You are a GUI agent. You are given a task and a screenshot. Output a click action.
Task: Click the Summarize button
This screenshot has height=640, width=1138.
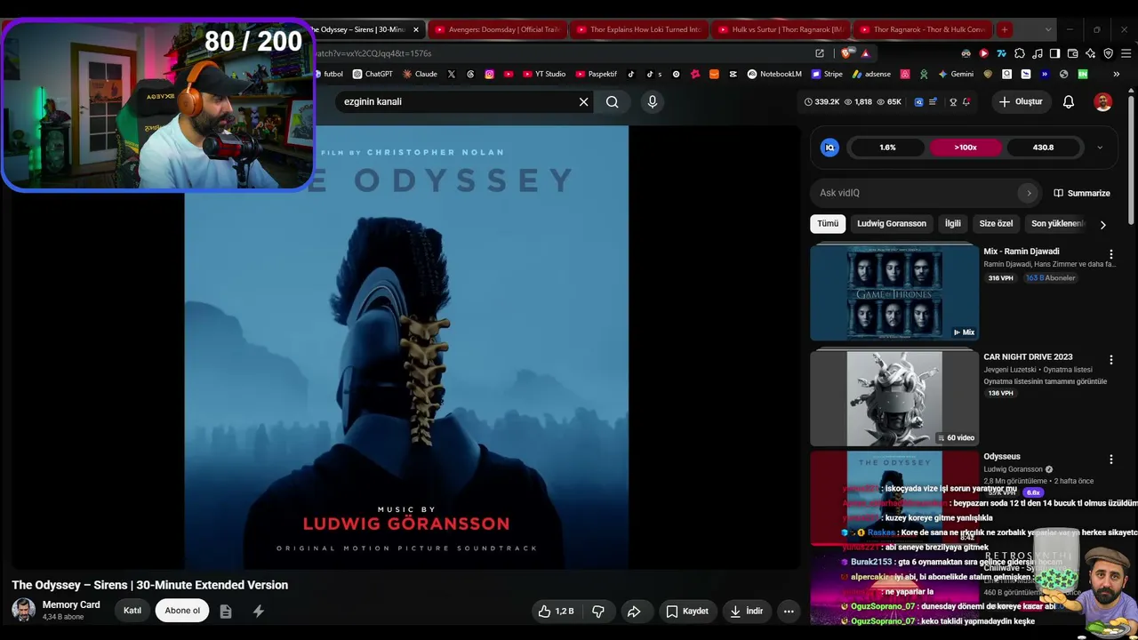(1082, 193)
